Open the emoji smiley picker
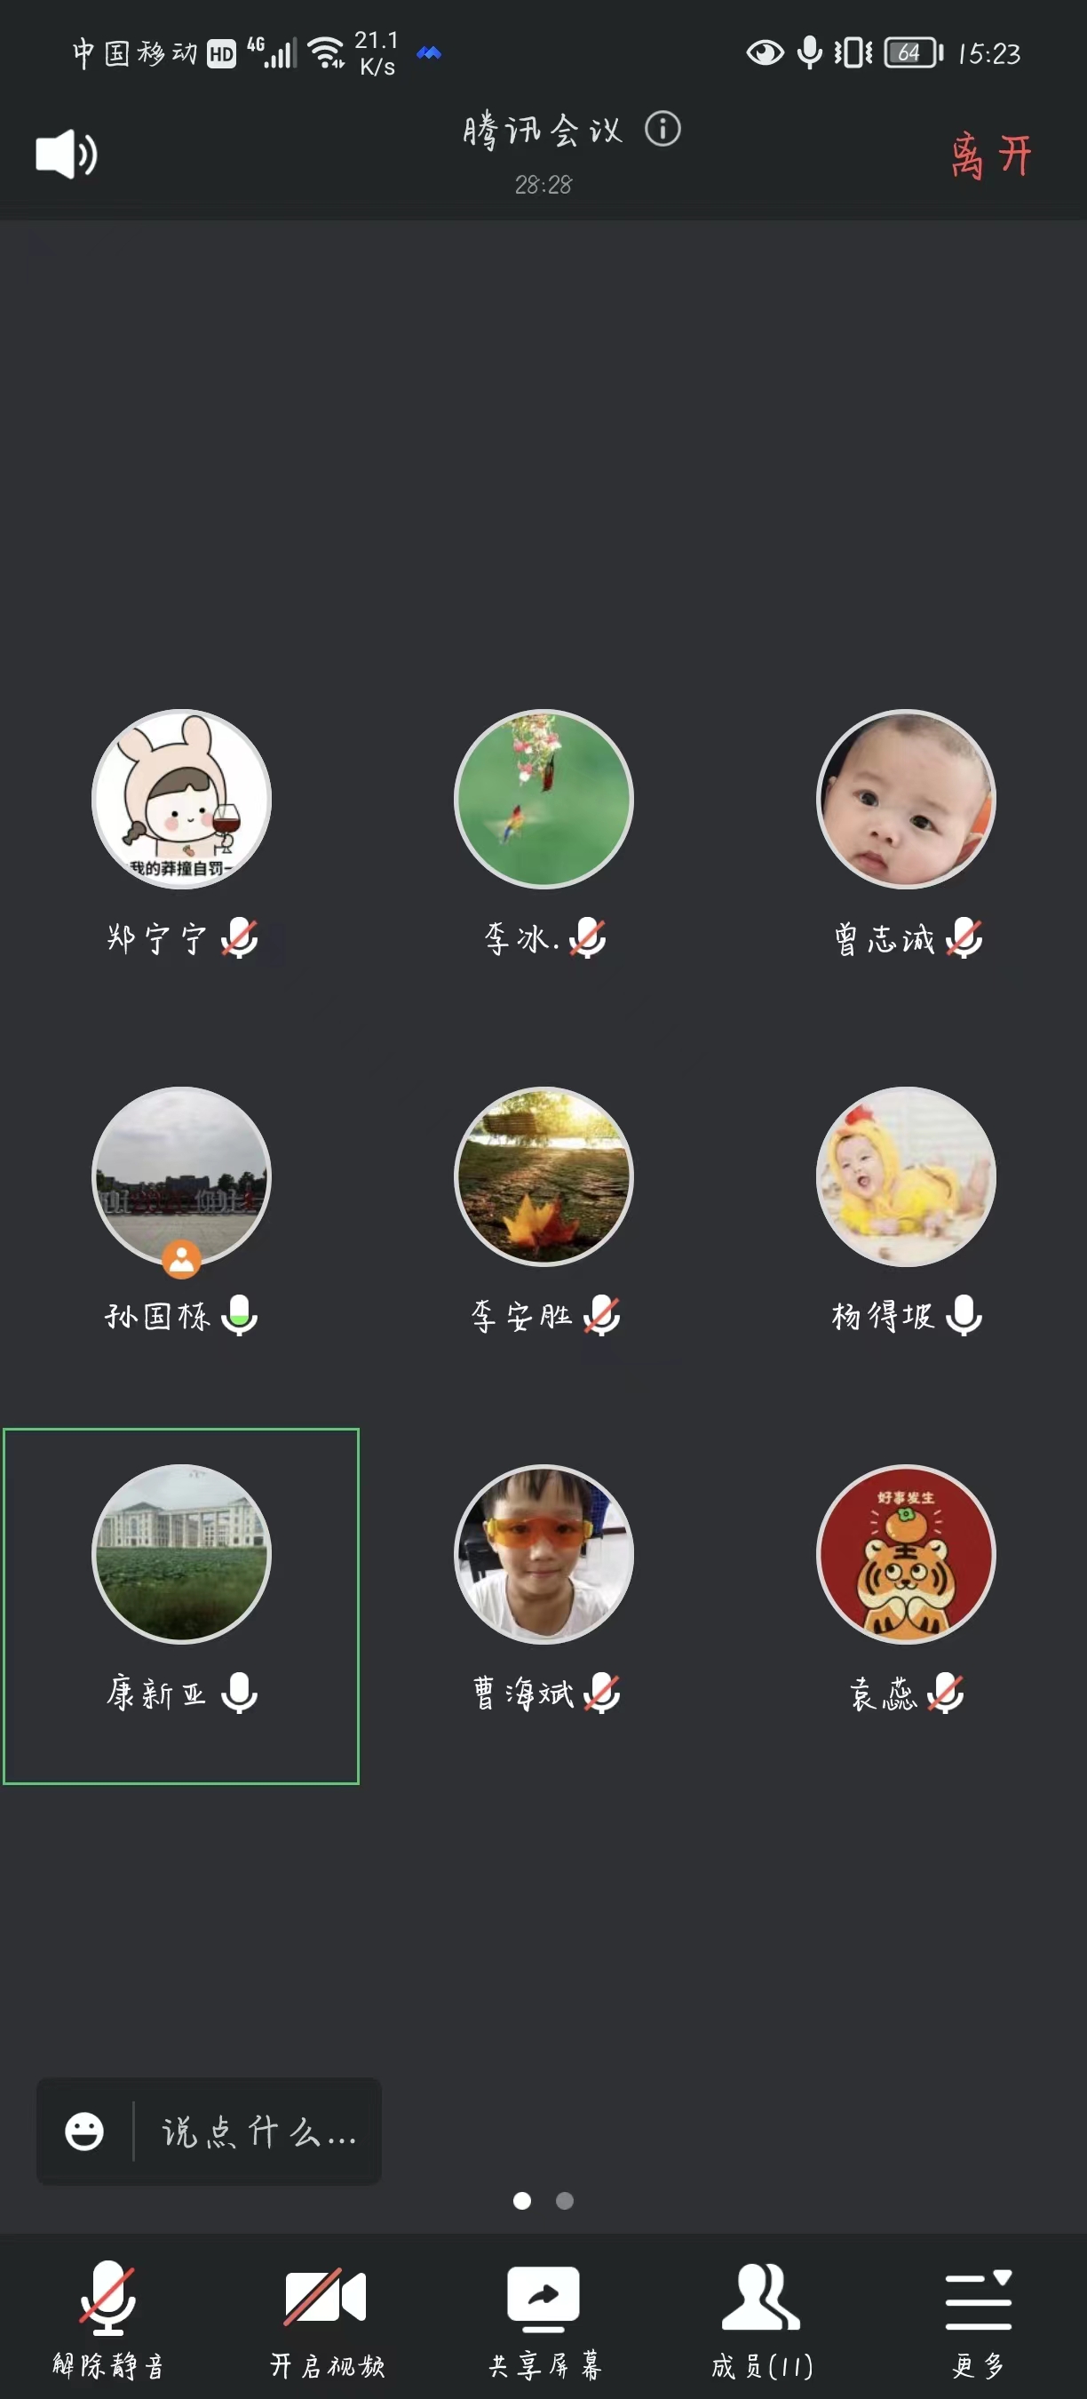 coord(83,2131)
